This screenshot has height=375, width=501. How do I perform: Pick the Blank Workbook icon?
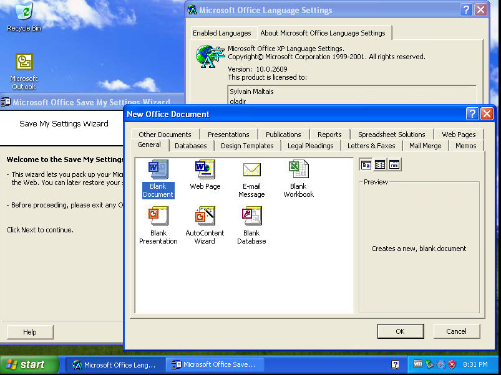298,171
